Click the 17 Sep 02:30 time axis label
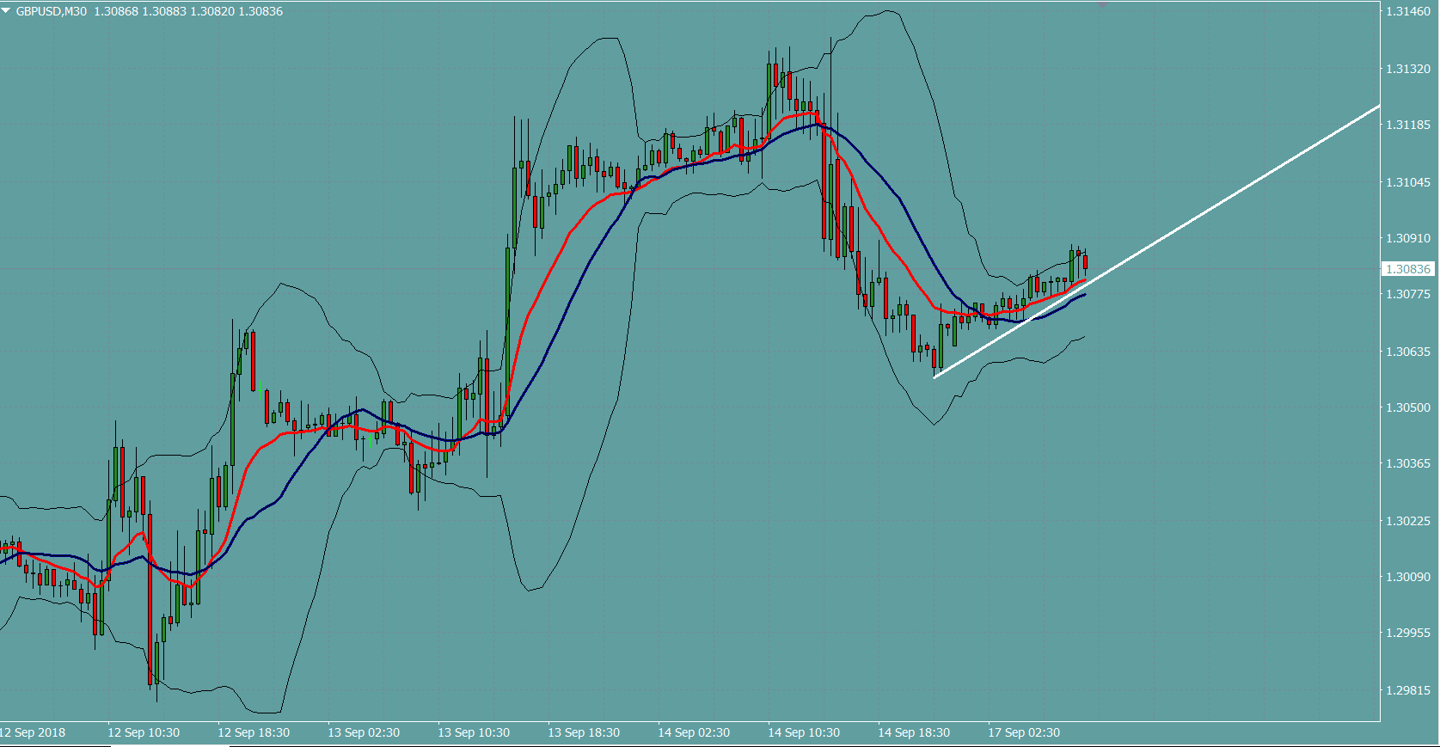The height and width of the screenshot is (747, 1440). pos(1023,732)
